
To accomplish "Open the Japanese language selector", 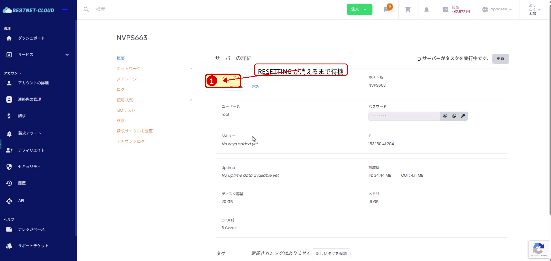I will (497, 9).
